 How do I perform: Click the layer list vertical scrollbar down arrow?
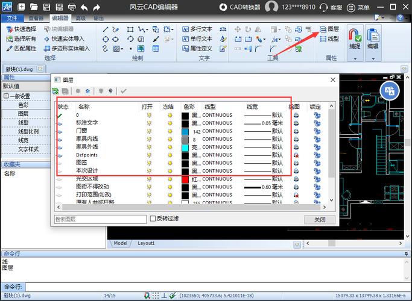point(331,200)
